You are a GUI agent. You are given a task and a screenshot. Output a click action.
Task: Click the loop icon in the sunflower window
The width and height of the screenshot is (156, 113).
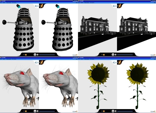tap(102, 111)
